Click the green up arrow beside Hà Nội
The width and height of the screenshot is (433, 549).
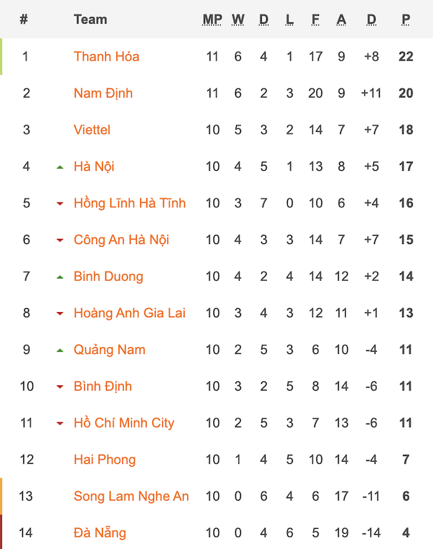coord(60,168)
